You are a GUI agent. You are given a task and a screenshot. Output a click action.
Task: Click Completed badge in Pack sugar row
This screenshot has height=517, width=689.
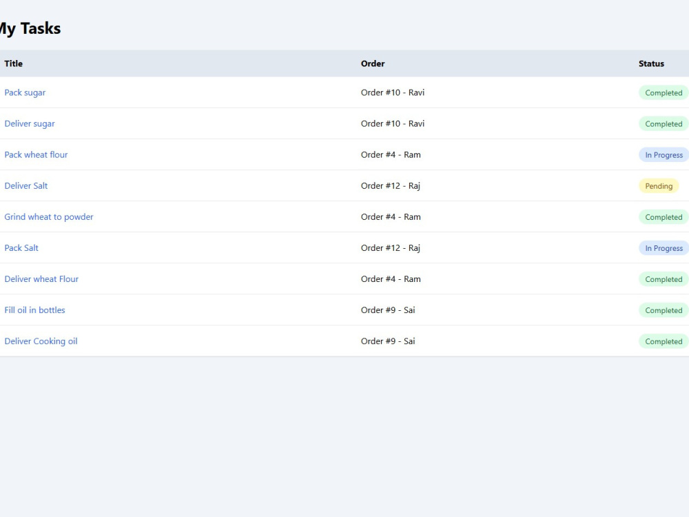point(664,93)
